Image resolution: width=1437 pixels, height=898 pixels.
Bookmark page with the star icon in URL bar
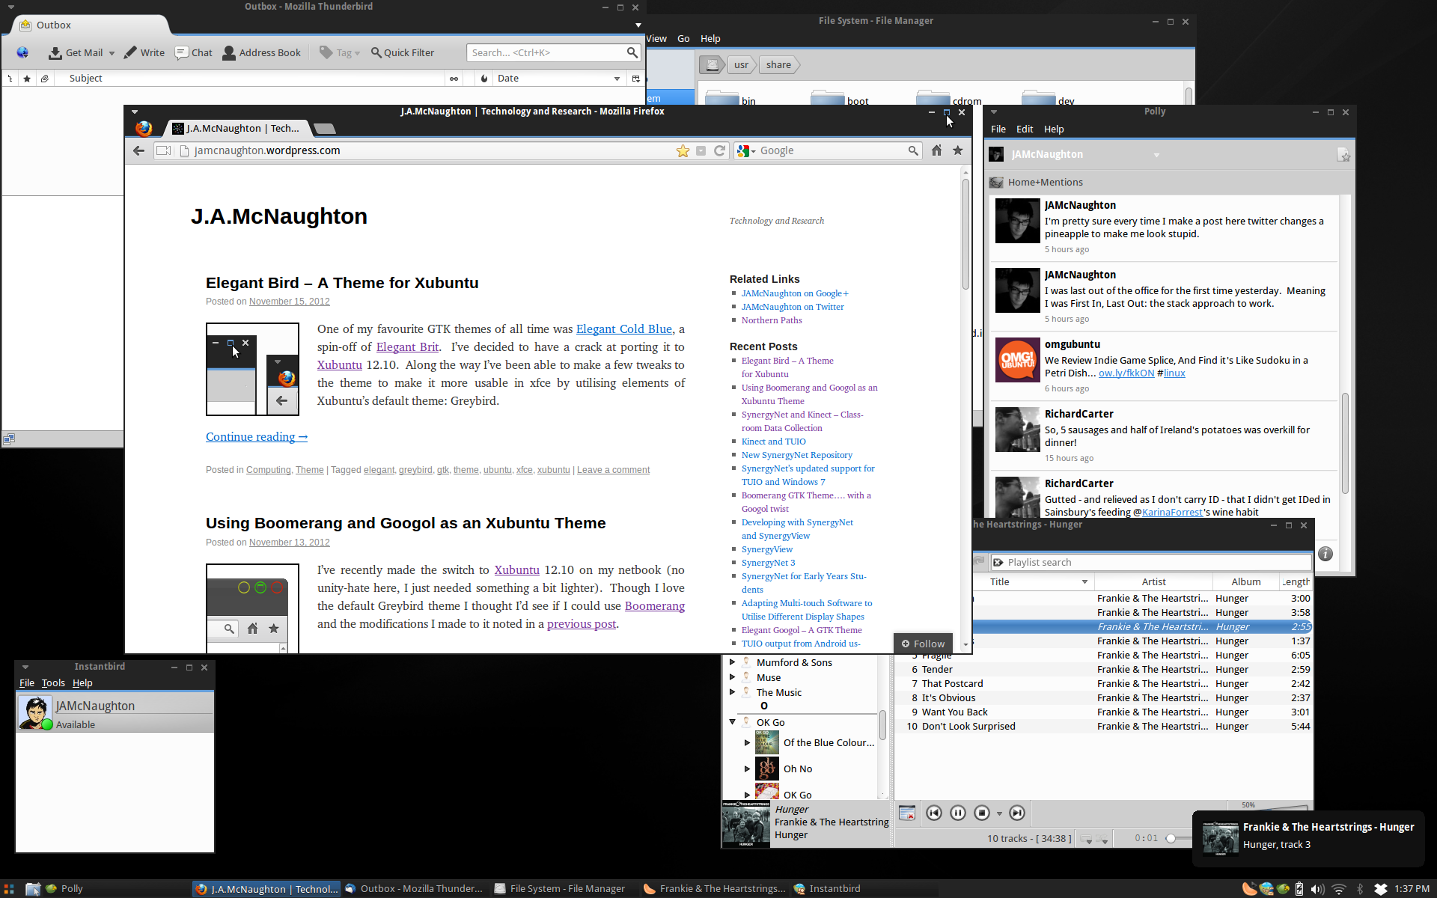pos(683,151)
